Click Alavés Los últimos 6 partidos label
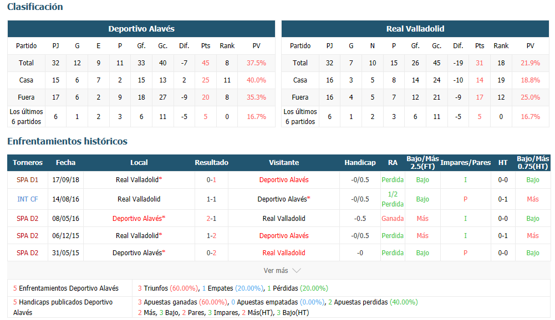The image size is (555, 320). click(x=26, y=117)
